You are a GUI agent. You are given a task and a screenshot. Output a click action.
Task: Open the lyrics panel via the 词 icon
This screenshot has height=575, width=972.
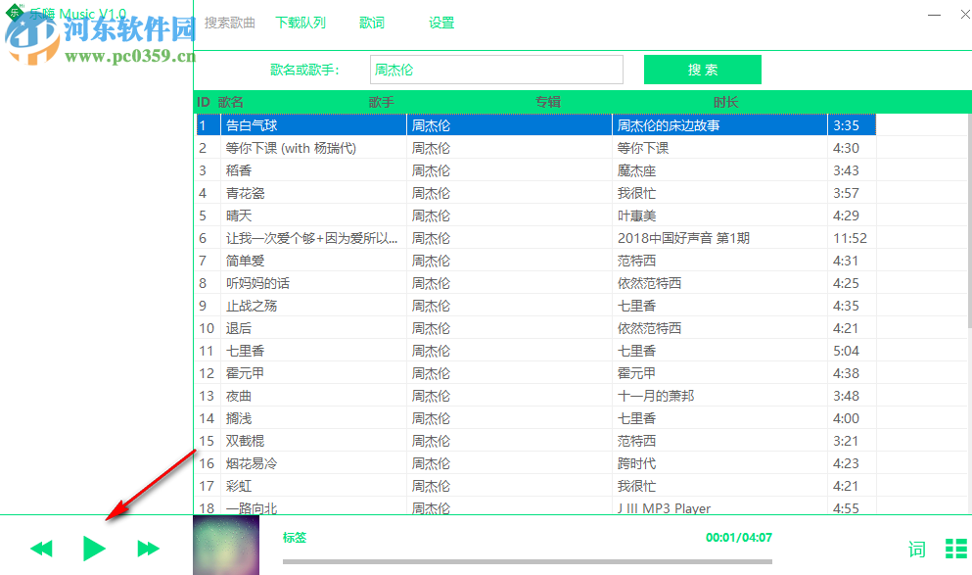point(916,549)
